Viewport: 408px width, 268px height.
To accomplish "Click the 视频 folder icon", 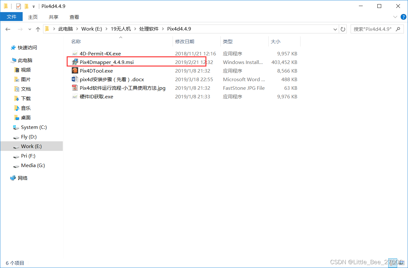I will (17, 70).
